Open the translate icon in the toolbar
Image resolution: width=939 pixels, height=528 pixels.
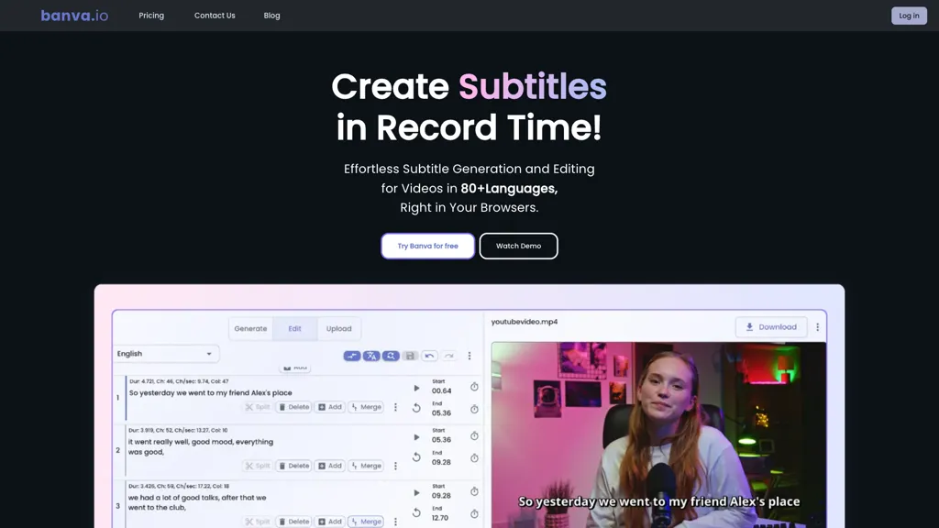[370, 355]
